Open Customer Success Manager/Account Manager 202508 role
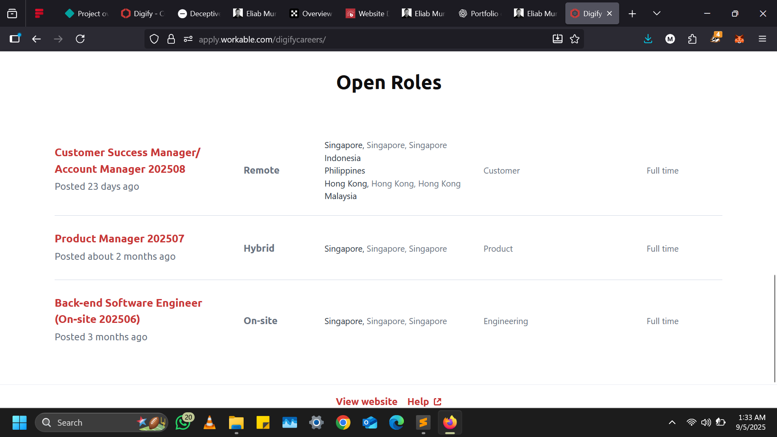777x437 pixels. [x=127, y=161]
